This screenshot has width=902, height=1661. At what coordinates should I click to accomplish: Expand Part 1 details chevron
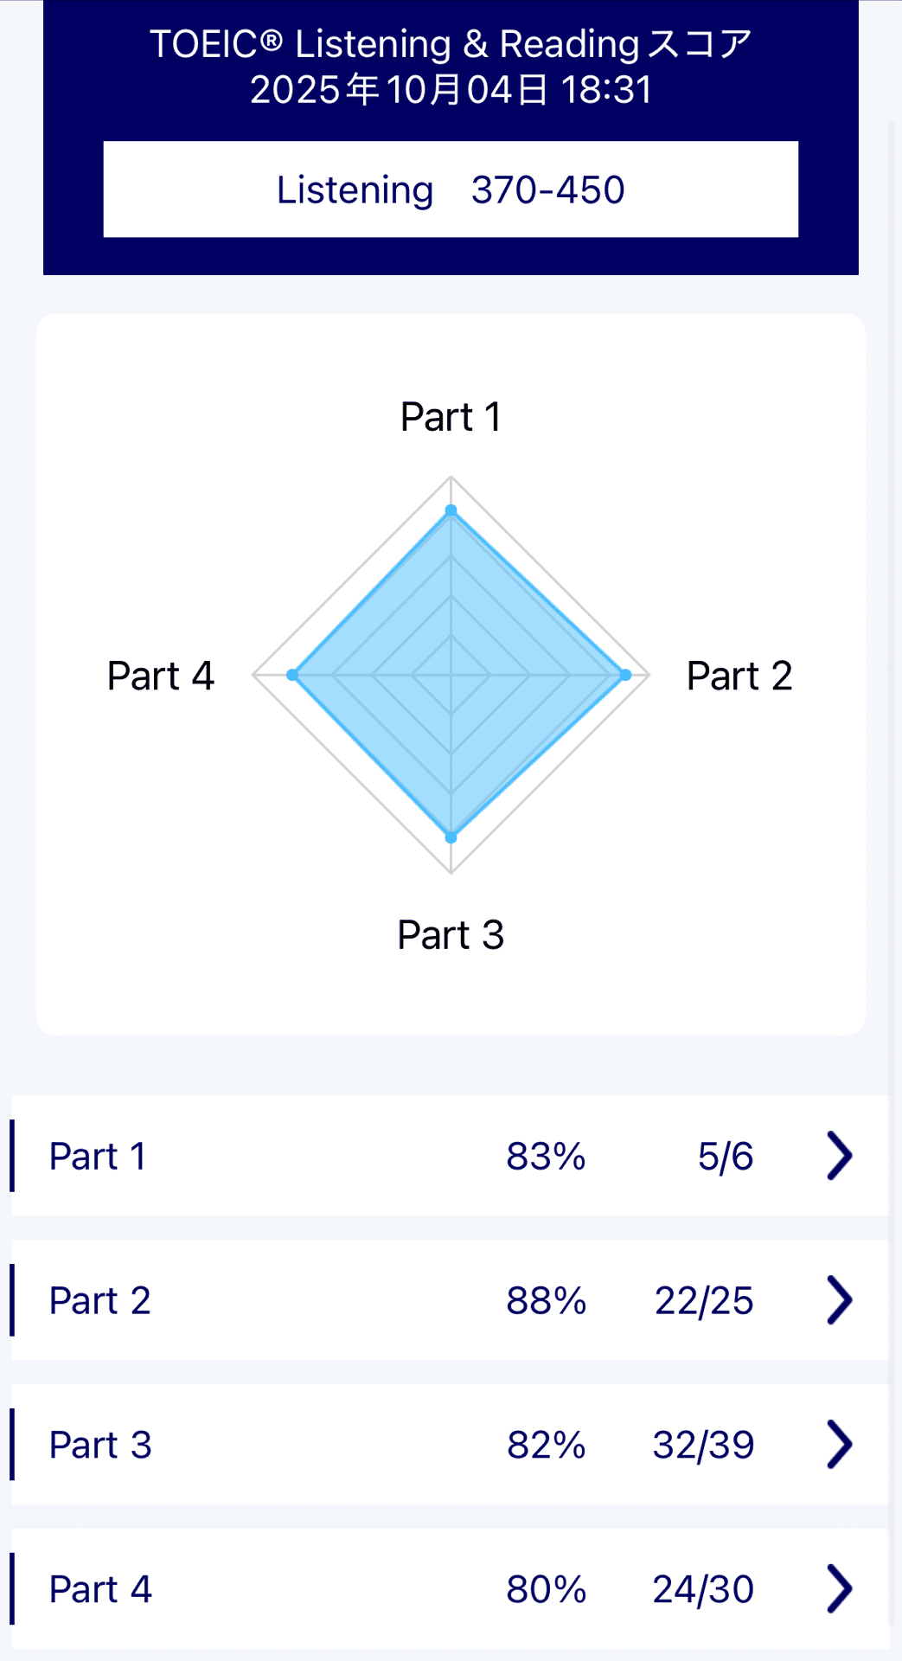839,1156
